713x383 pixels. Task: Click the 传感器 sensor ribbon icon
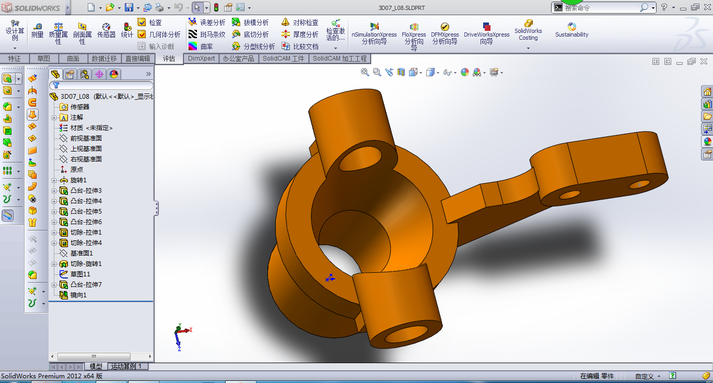coord(106,30)
